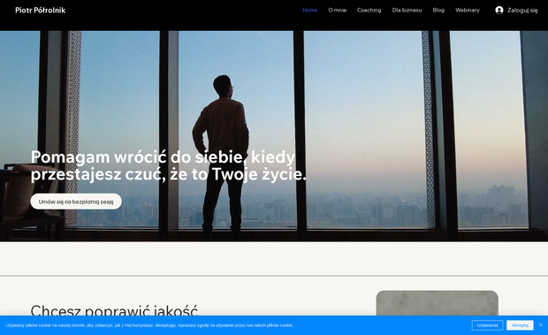This screenshot has height=335, width=548.
Task: Open the Blog section
Action: tap(438, 10)
